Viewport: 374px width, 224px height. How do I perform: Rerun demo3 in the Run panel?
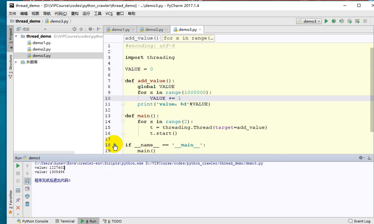click(x=18, y=166)
